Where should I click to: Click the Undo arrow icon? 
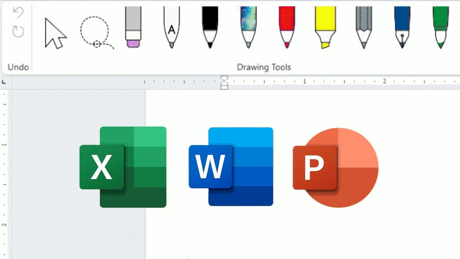(18, 13)
